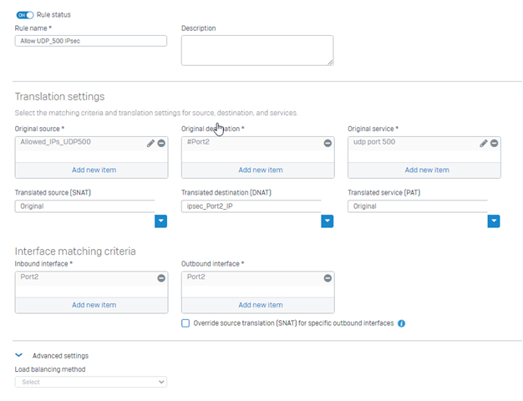The image size is (523, 401).
Task: Remove Port2 from outbound interface
Action: click(x=328, y=278)
